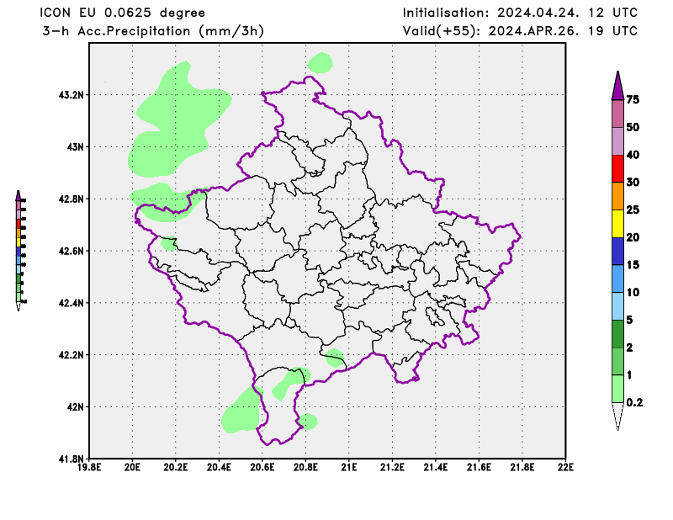Click the 41.8N latitude axis label

pos(71,459)
